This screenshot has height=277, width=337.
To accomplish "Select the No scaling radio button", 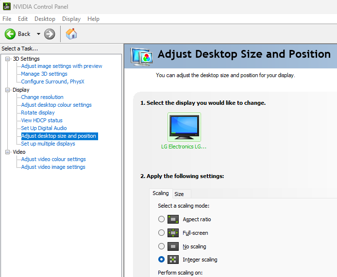I will point(161,246).
